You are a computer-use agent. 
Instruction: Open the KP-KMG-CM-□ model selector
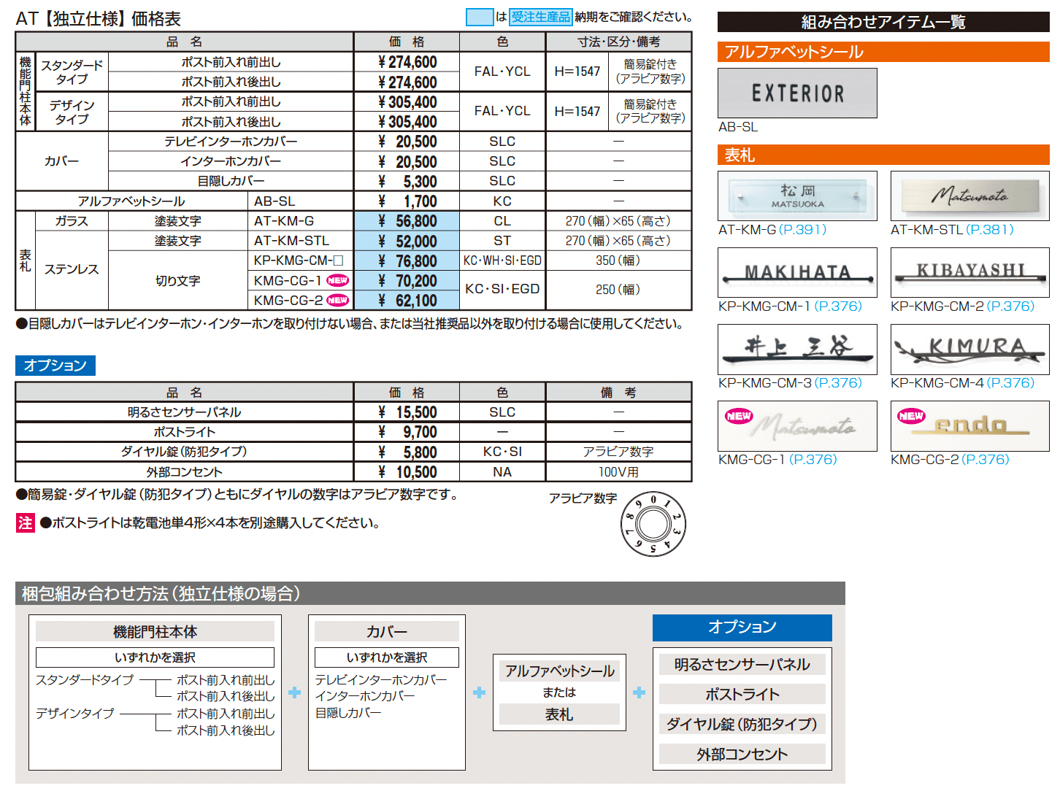tap(299, 260)
